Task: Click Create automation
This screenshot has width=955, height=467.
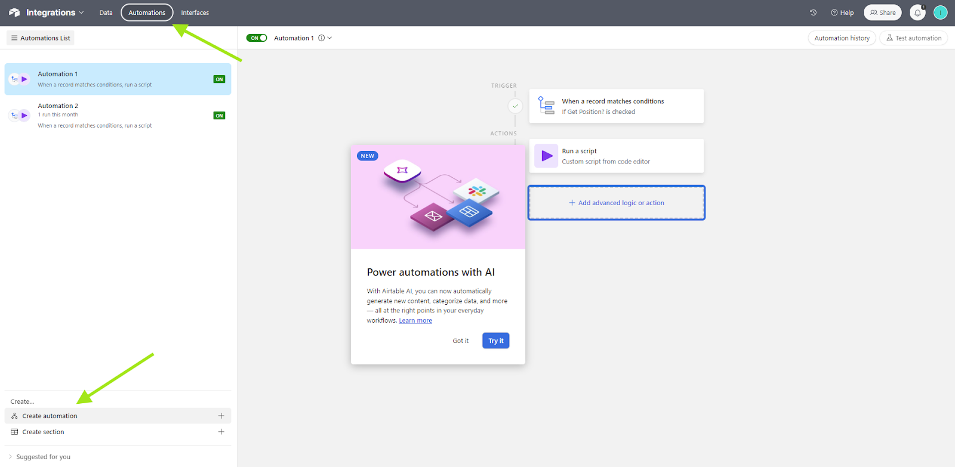Action: (118, 416)
